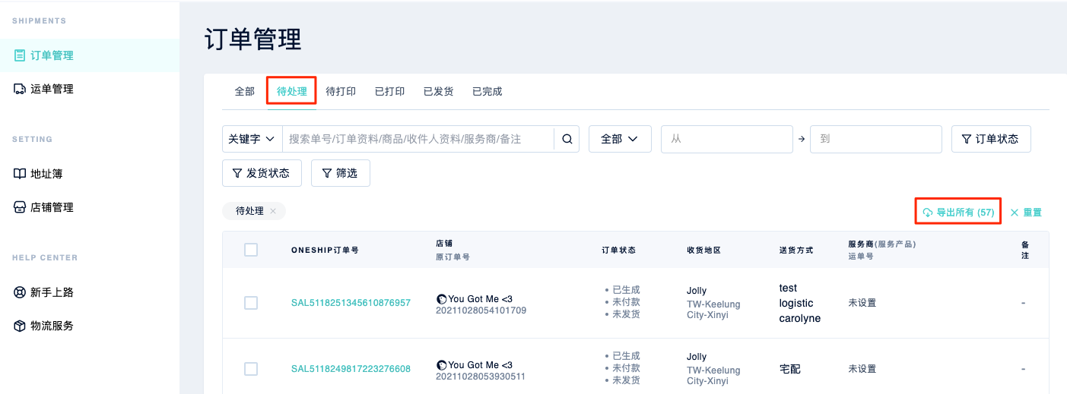Open 地址簿 address book
Screen dimensions: 1067x394
(46, 174)
